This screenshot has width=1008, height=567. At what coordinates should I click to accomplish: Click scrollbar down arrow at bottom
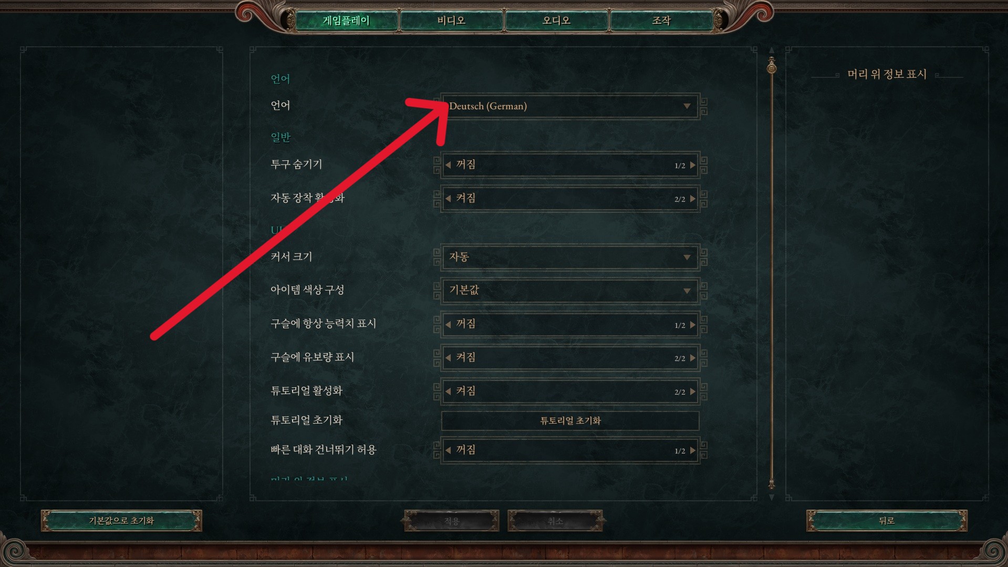[x=772, y=497]
